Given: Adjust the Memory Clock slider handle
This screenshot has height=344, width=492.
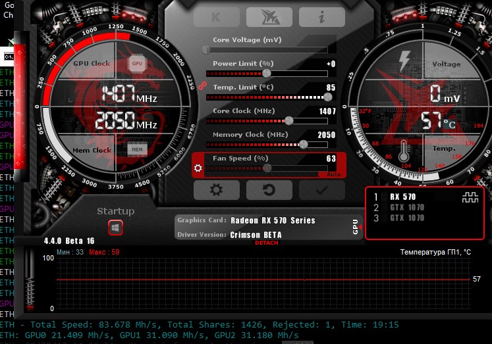Looking at the screenshot, I should click(304, 145).
